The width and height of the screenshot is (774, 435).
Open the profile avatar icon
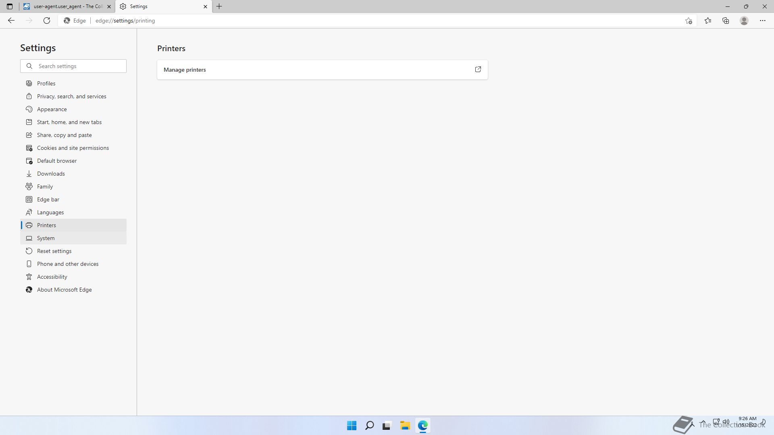744,21
